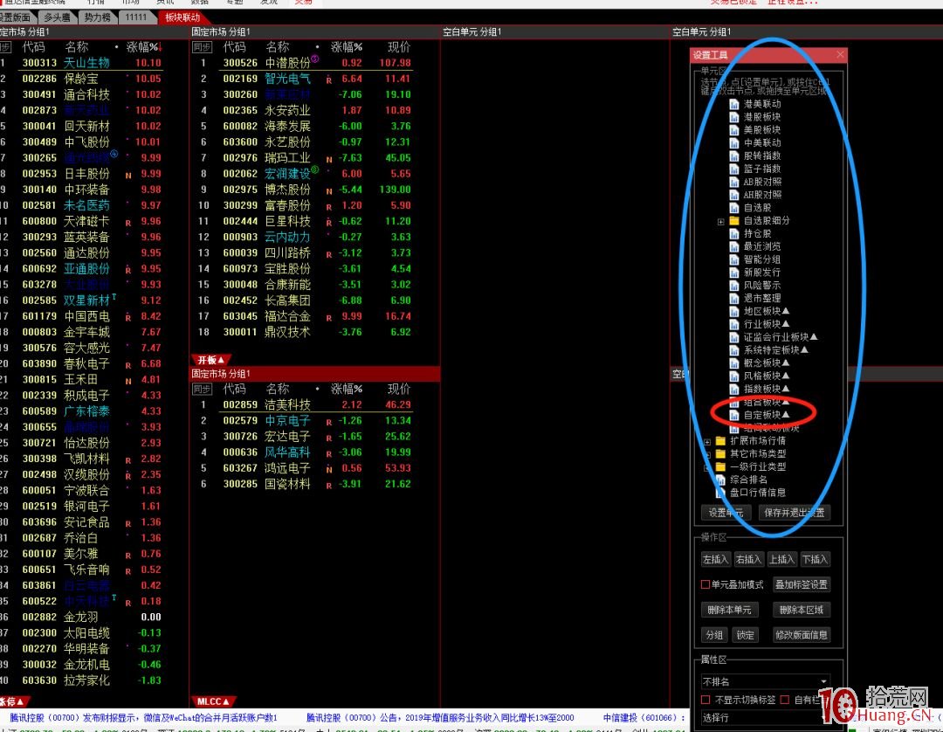Image resolution: width=943 pixels, height=732 pixels.
Task: Open the 多头鹰 tab
Action: (x=57, y=17)
